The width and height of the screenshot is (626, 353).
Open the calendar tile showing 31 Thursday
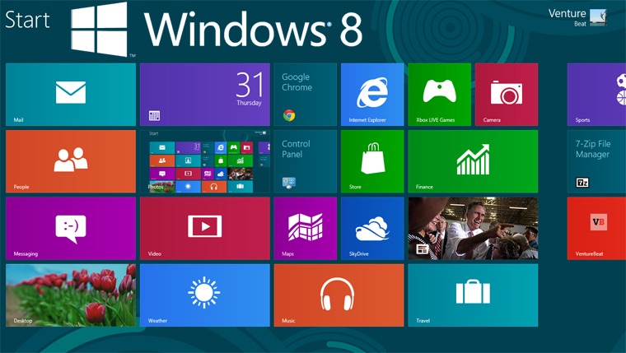204,95
